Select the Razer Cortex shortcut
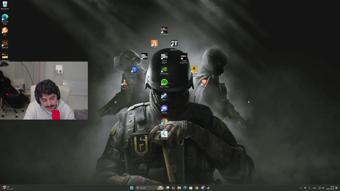The image size is (340, 191). pyautogui.click(x=164, y=83)
